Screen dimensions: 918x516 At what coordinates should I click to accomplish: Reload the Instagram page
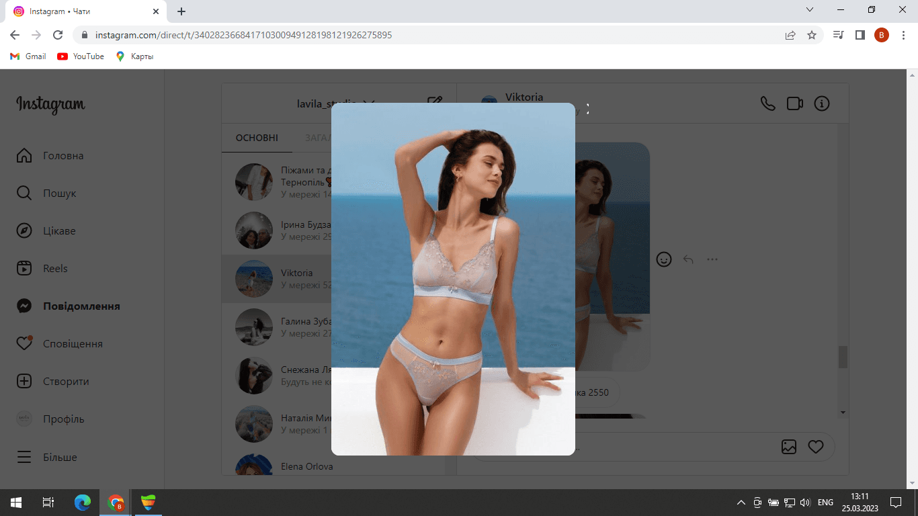[x=58, y=35]
